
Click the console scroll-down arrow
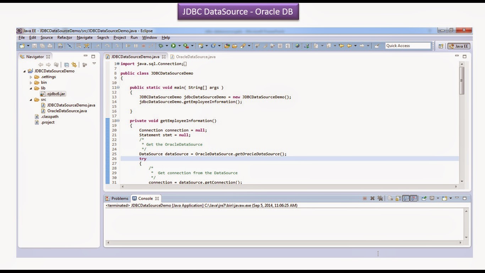click(x=466, y=237)
